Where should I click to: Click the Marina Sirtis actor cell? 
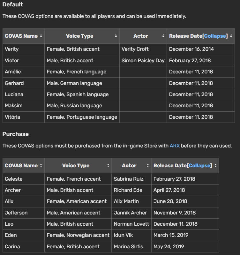click(x=131, y=247)
